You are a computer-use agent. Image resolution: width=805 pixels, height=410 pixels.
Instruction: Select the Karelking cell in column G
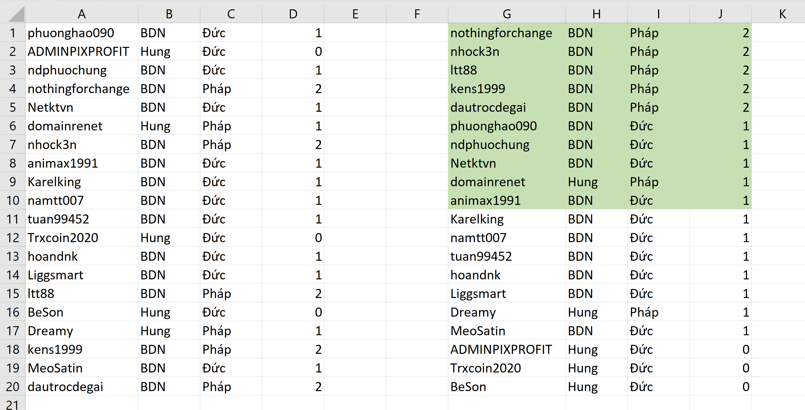pos(477,219)
